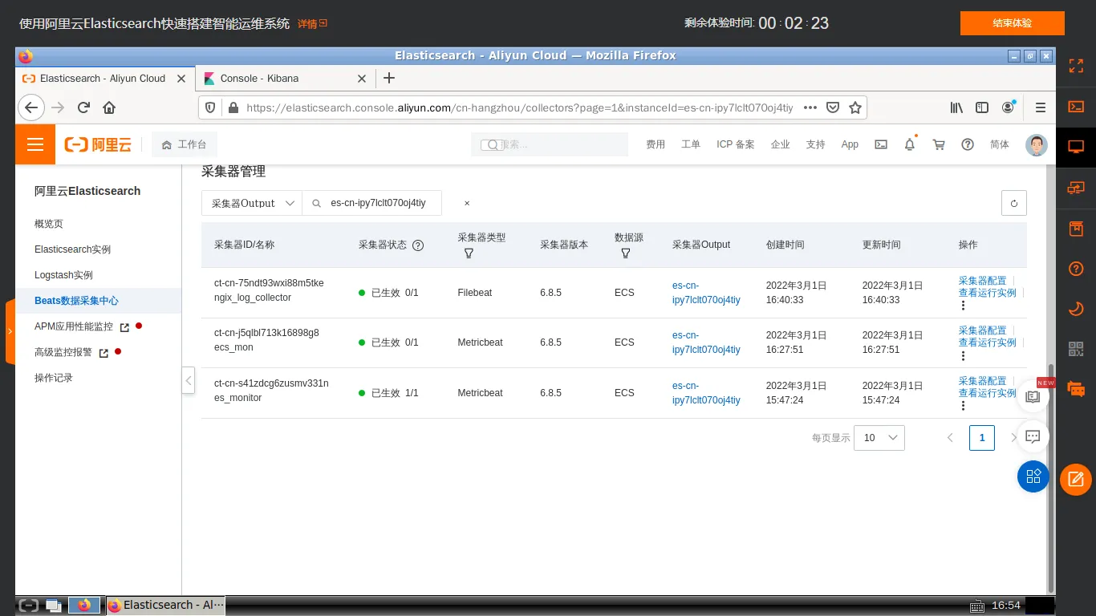Open the shopping cart icon
Image resolution: width=1096 pixels, height=616 pixels.
click(939, 144)
